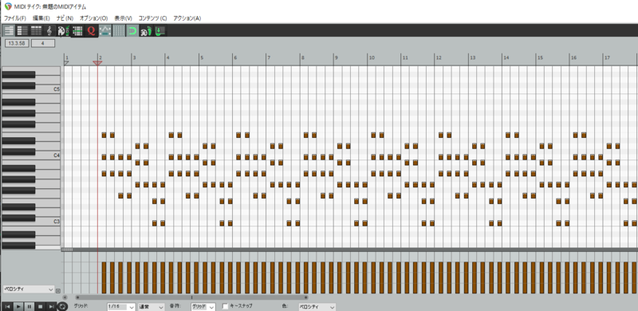
Task: Toggle the repeat loop button
Action: [x=63, y=306]
